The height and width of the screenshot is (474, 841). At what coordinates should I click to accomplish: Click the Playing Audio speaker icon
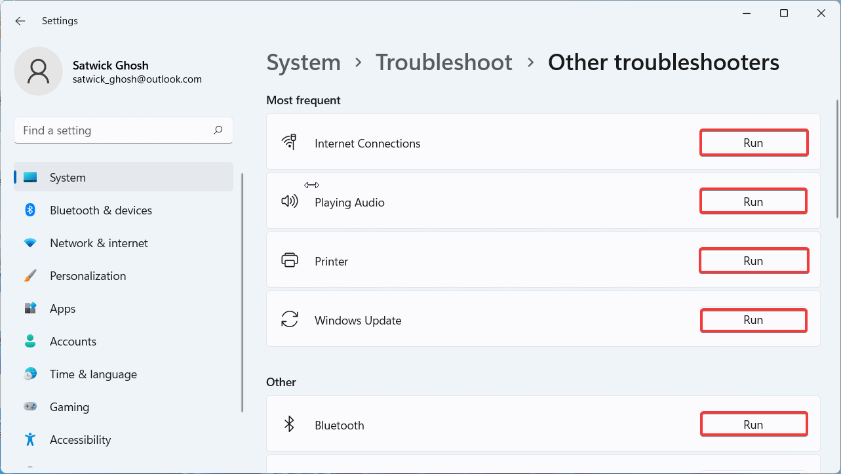pos(289,201)
